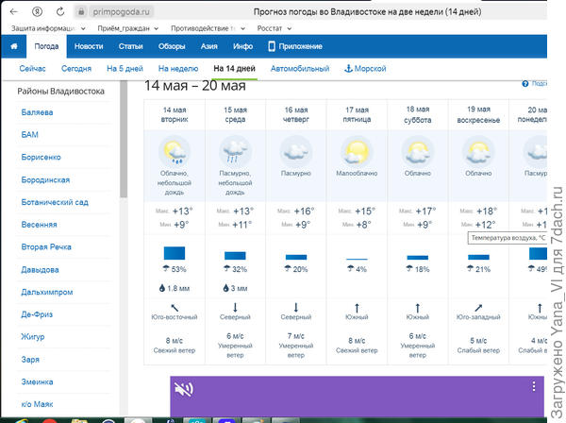Viewport: 566px width, 423px height.
Task: Reload the page with the refresh icon
Action: [x=58, y=13]
